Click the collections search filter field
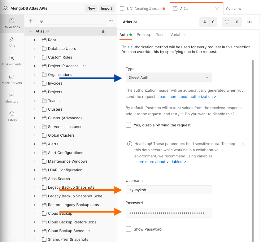Screen dimensions: 261x242 [x=71, y=21]
